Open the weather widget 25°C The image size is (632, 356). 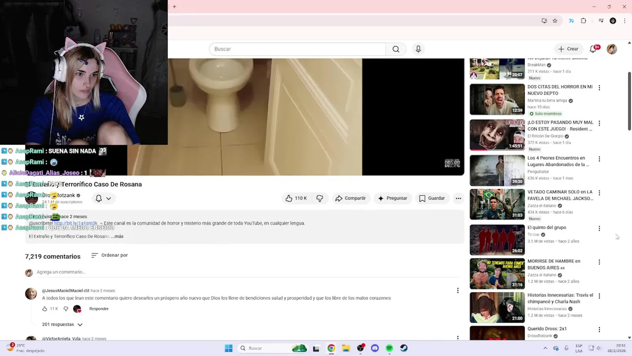coord(25,348)
